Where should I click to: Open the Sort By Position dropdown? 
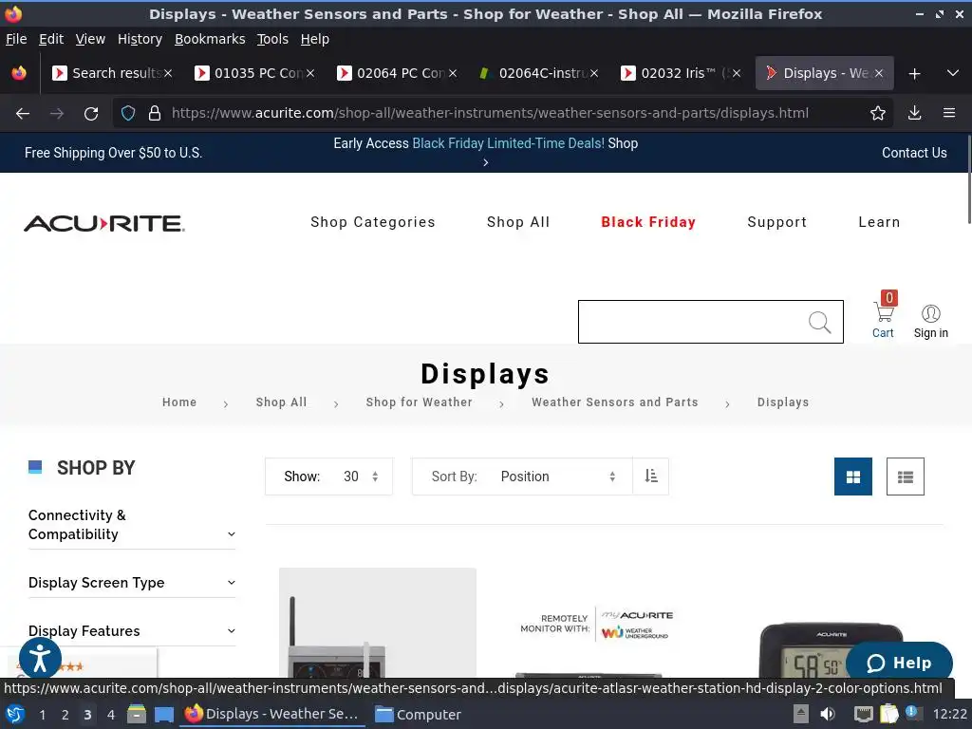coord(522,477)
